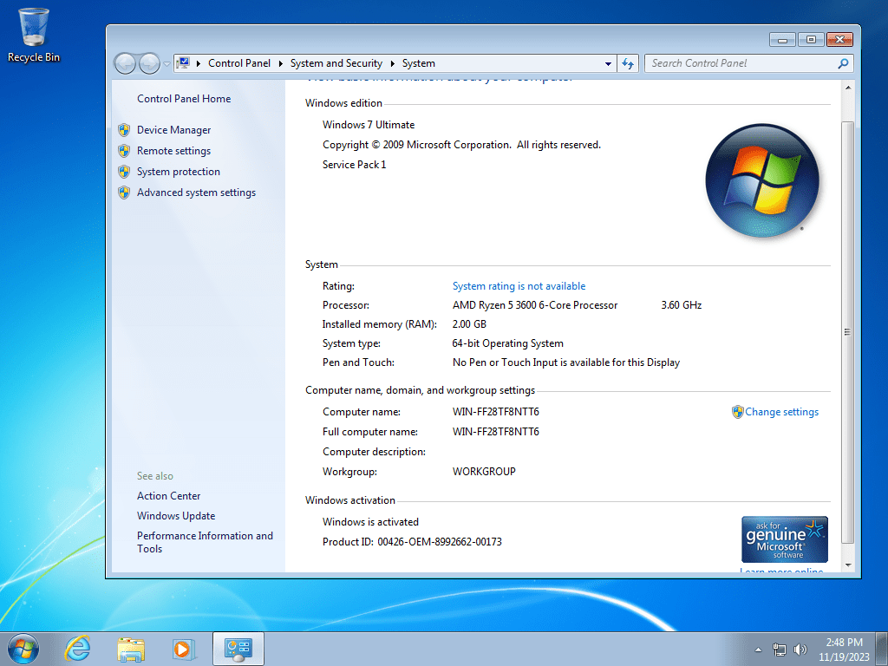The image size is (888, 666).
Task: Open Advanced system settings
Action: tap(196, 193)
